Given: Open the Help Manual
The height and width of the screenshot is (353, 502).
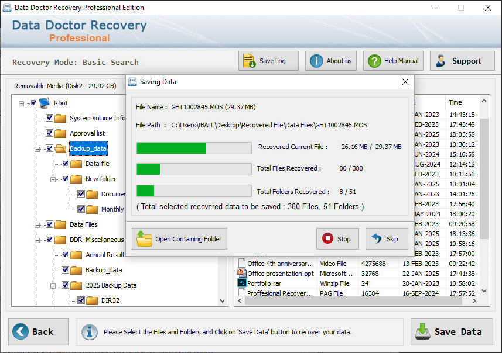Looking at the screenshot, I should [x=393, y=61].
